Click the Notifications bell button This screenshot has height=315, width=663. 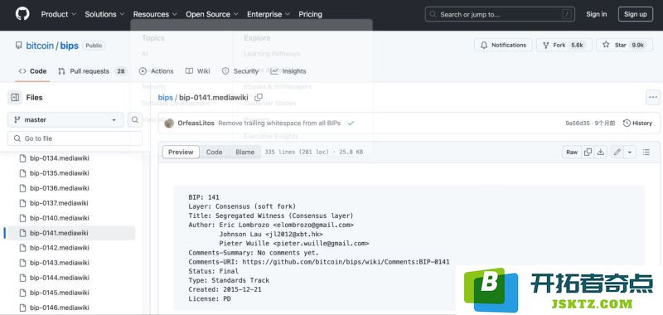coord(503,45)
